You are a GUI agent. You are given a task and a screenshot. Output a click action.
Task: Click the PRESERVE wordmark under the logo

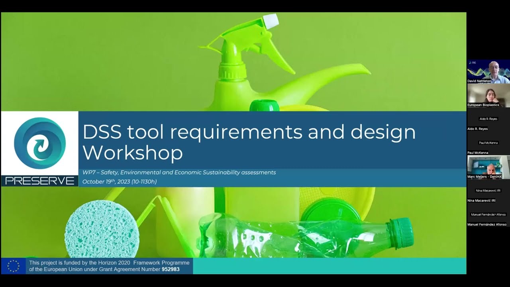(40, 181)
